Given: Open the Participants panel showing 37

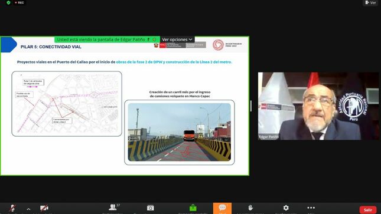Looking at the screenshot, I should pos(113,208).
